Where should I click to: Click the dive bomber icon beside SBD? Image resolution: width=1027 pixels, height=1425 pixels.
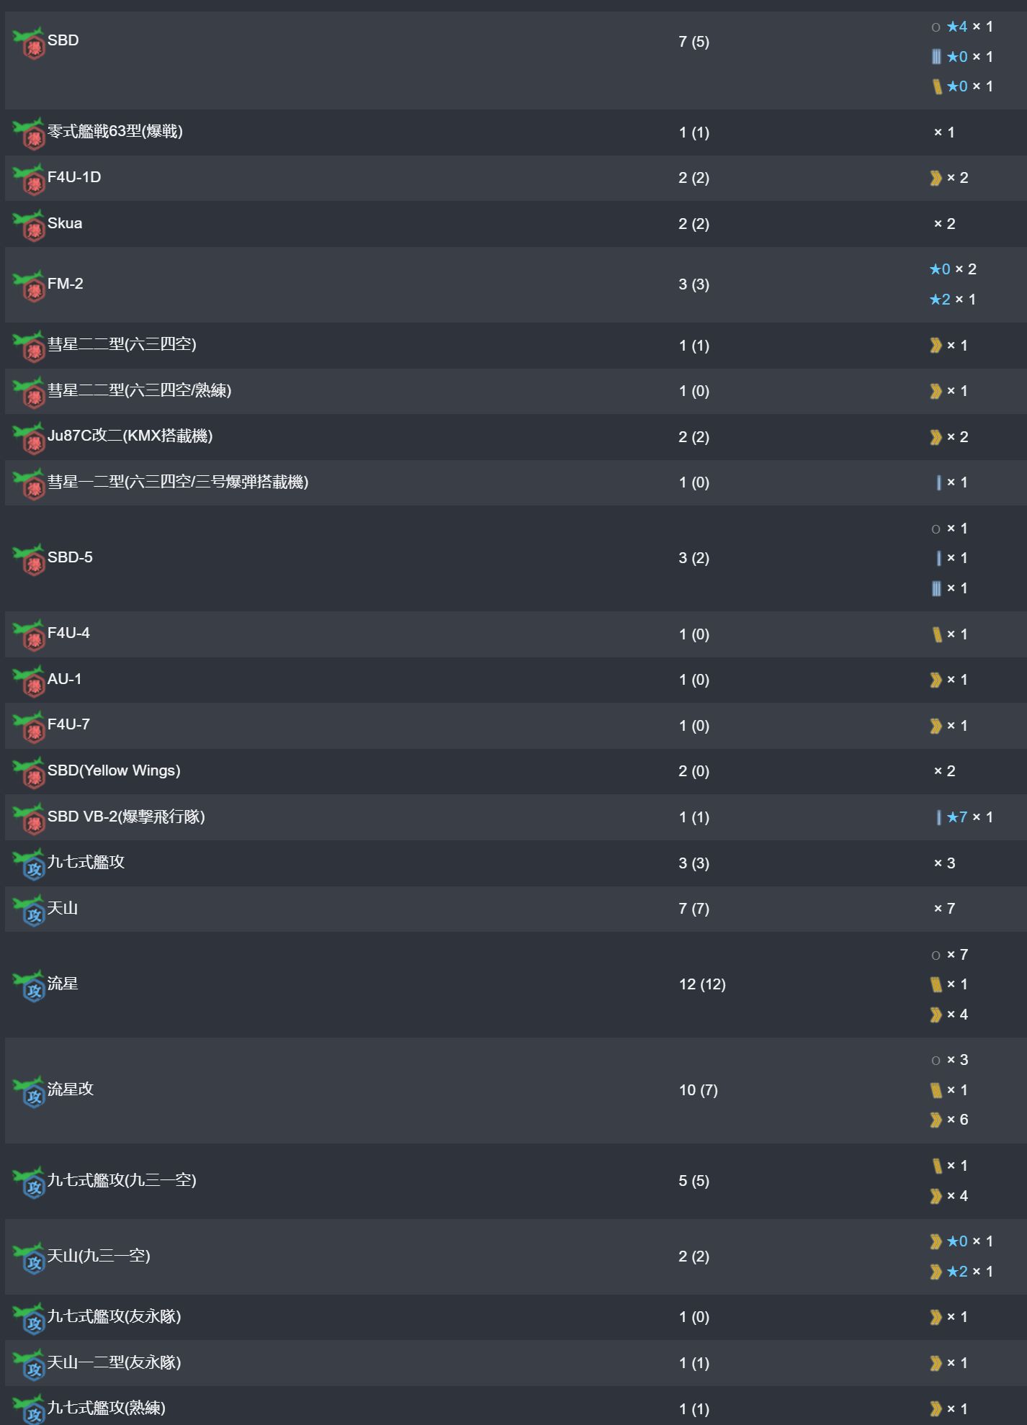[29, 43]
